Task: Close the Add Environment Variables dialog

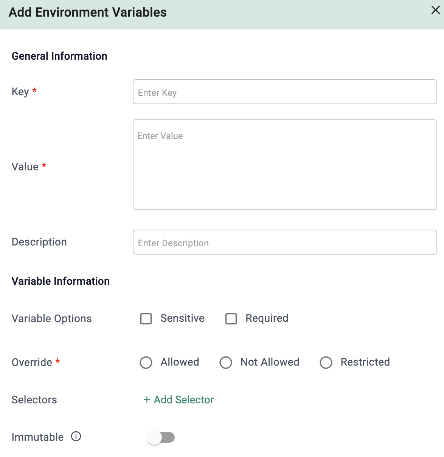Action: tap(435, 10)
